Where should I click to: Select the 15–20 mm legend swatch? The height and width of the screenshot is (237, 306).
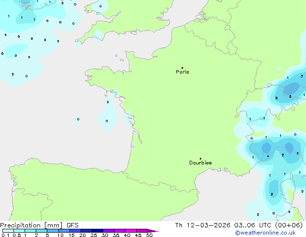click(x=75, y=231)
